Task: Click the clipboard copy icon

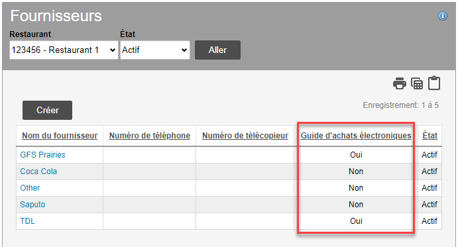Action: [x=434, y=83]
